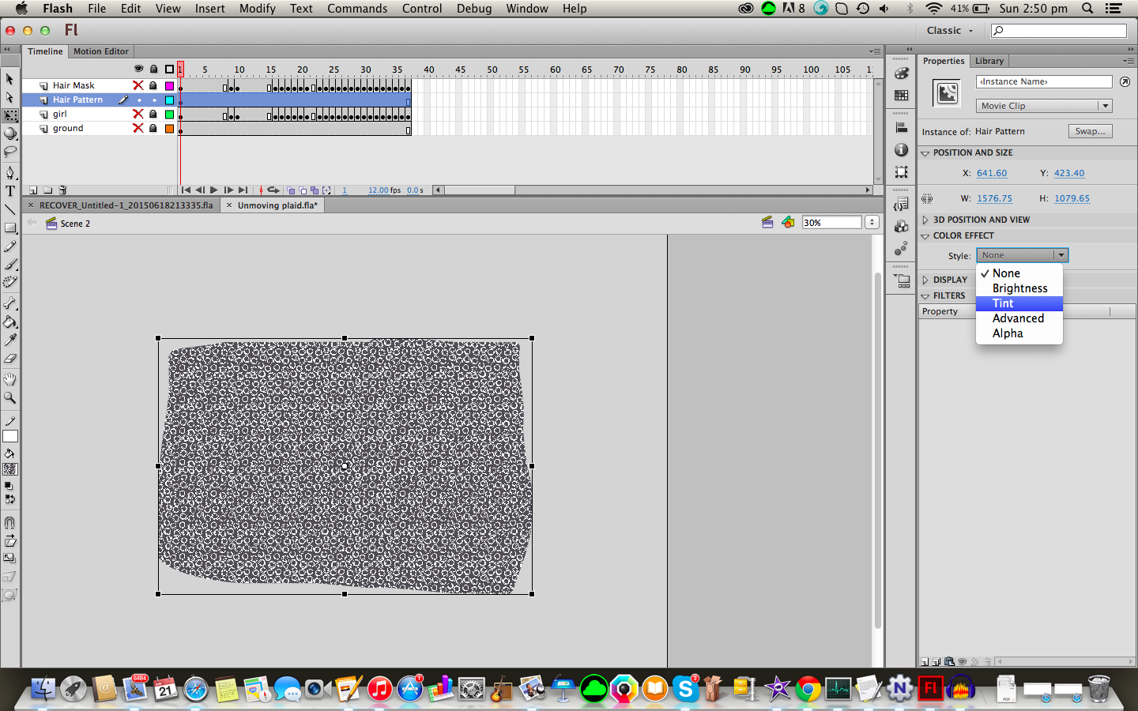Expand the Display section

(x=925, y=280)
